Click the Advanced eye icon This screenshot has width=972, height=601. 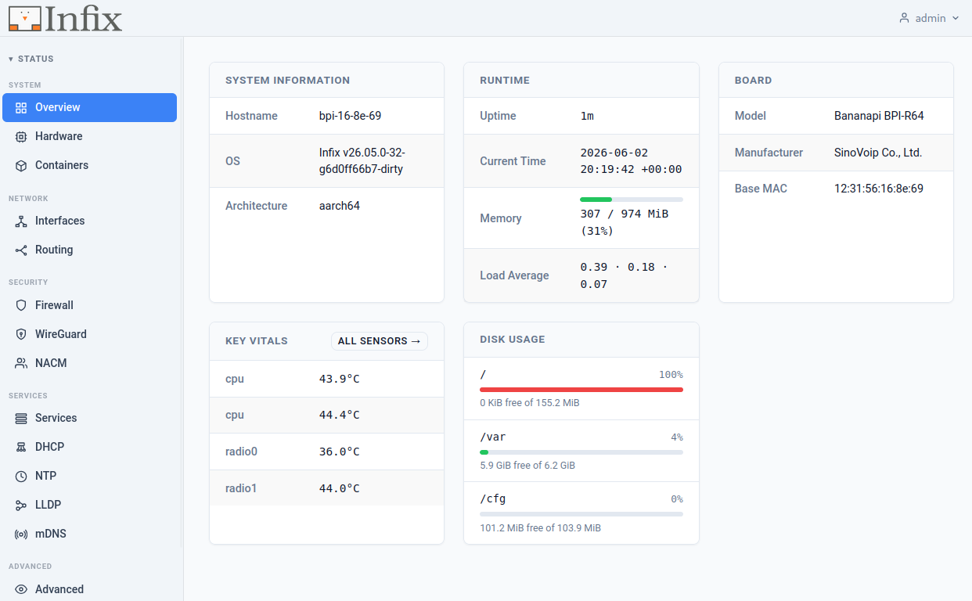pos(21,589)
